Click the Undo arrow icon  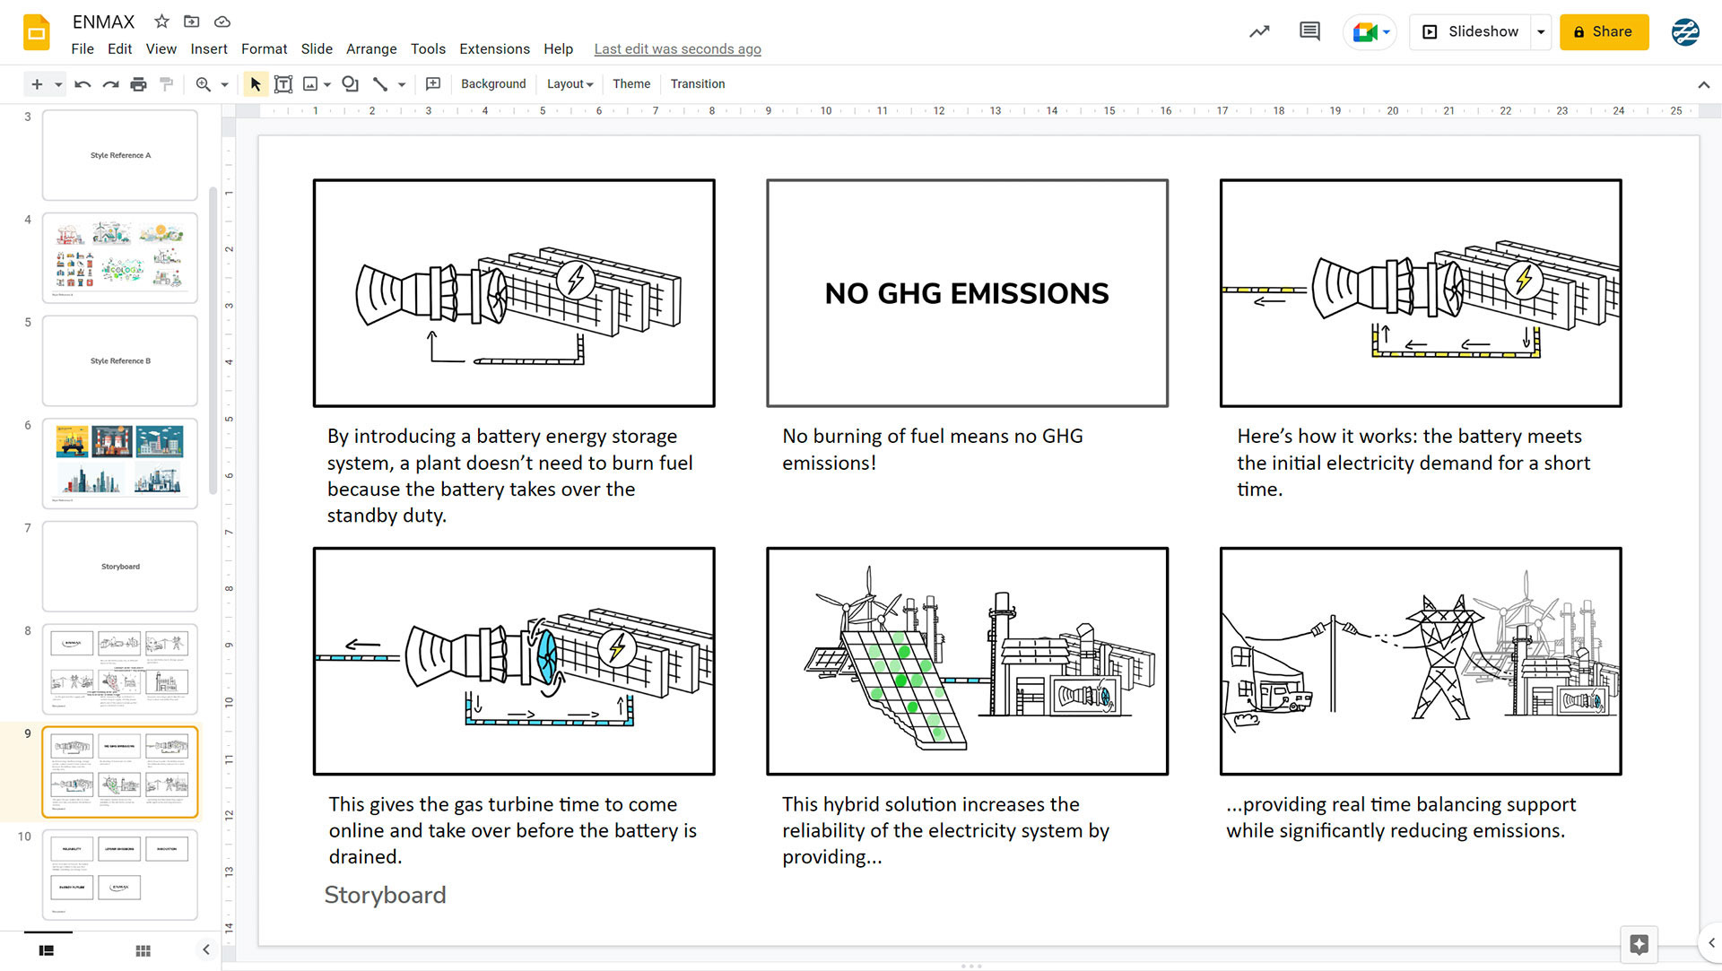click(83, 84)
